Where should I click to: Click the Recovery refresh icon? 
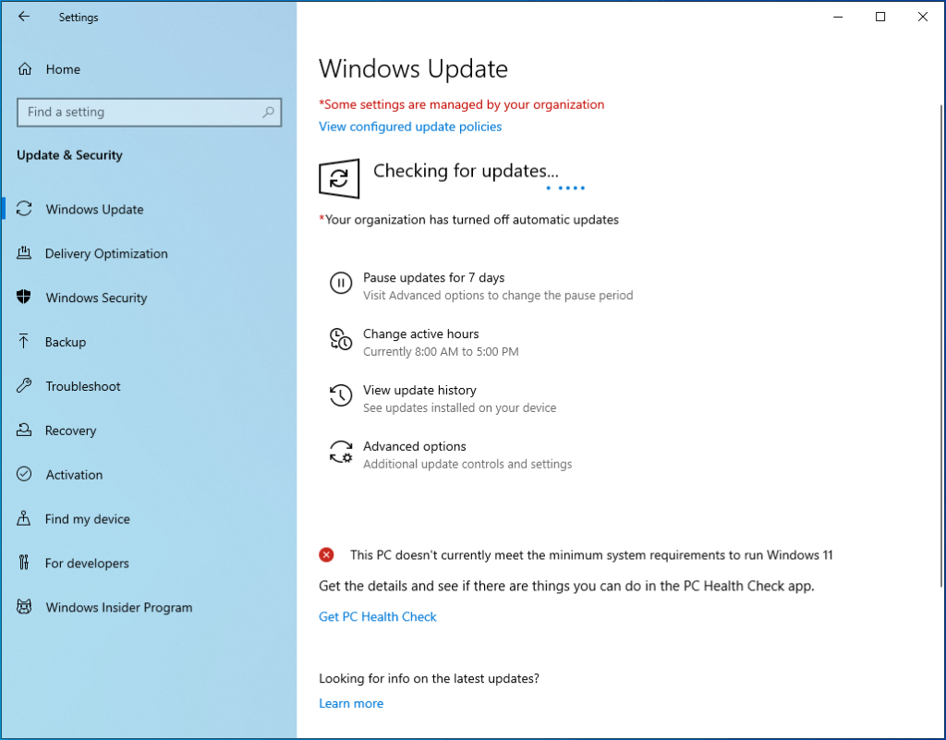click(24, 431)
